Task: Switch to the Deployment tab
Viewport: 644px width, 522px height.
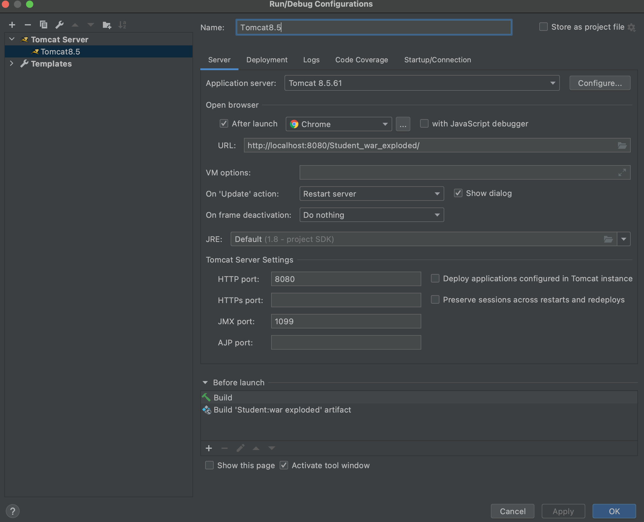Action: click(267, 60)
